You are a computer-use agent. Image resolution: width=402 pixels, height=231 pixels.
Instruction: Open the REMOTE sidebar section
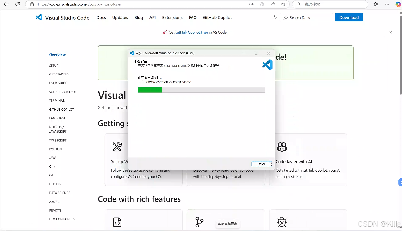[x=55, y=211]
